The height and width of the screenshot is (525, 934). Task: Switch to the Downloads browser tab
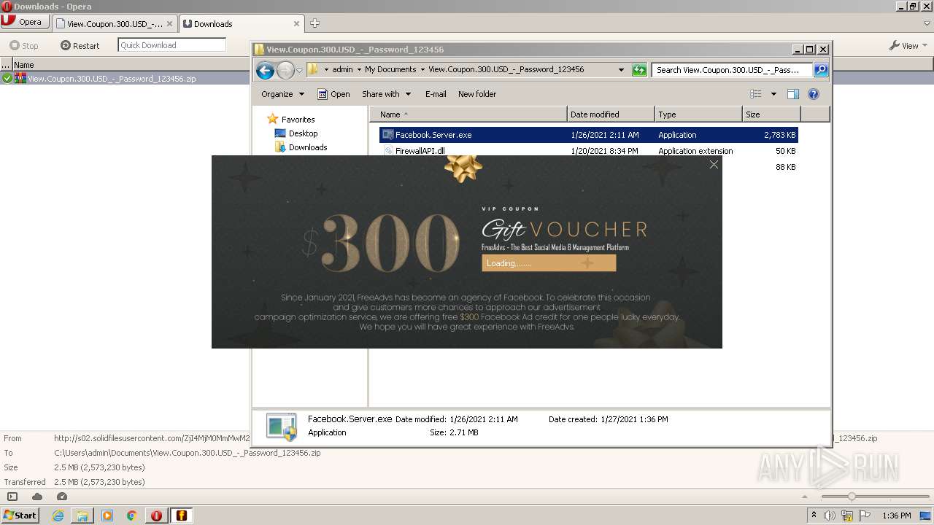click(x=242, y=23)
